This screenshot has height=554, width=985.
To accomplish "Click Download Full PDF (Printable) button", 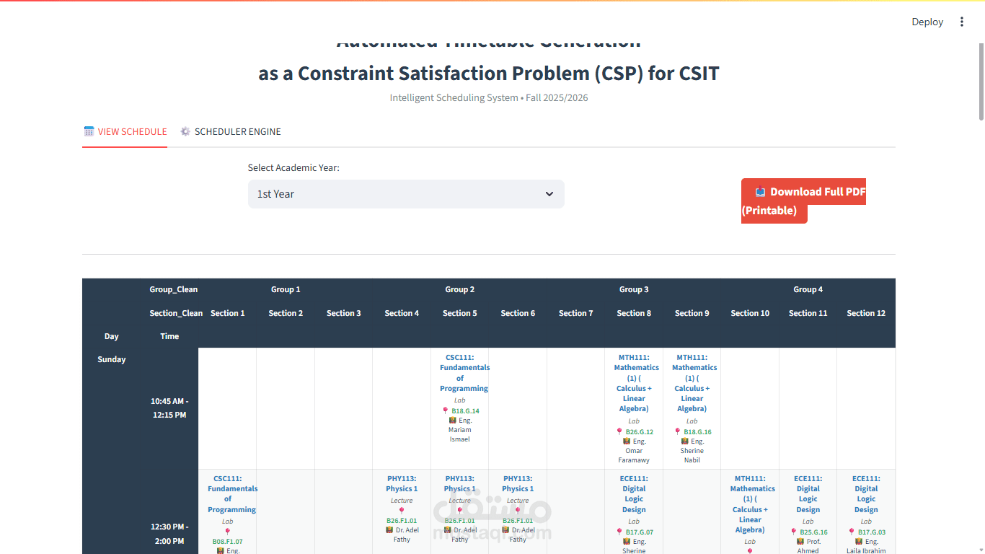I will [803, 201].
